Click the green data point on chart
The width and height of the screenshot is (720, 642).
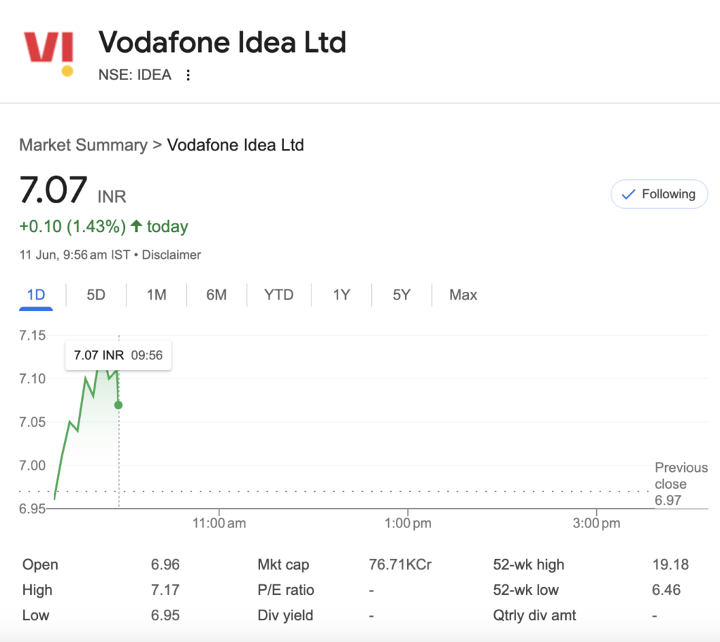(118, 405)
